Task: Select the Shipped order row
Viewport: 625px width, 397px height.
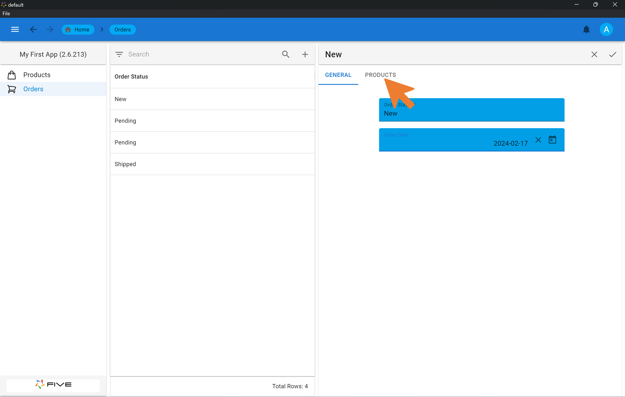Action: pyautogui.click(x=212, y=164)
